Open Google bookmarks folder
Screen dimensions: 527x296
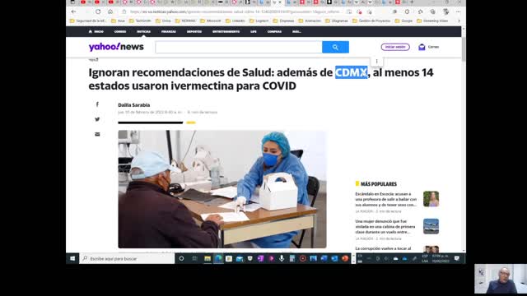coord(403,21)
